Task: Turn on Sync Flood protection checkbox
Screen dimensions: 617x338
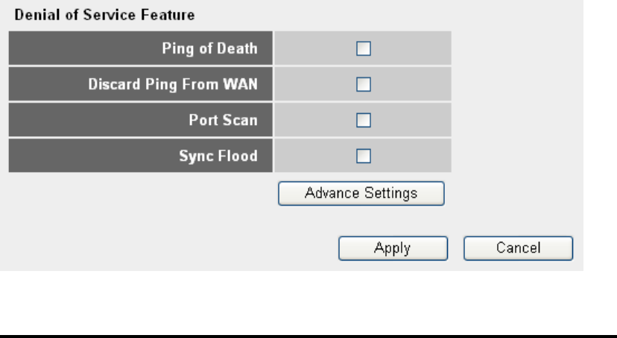Action: click(363, 156)
